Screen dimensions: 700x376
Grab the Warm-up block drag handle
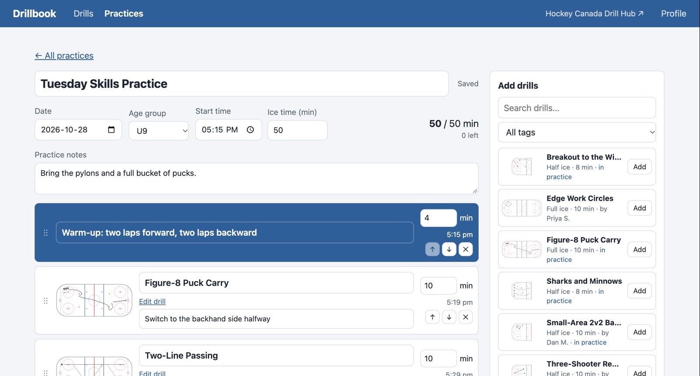[x=45, y=233]
